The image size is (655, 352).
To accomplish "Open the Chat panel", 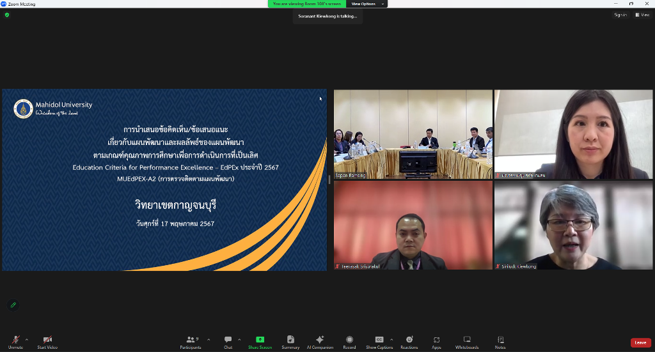I will [228, 342].
